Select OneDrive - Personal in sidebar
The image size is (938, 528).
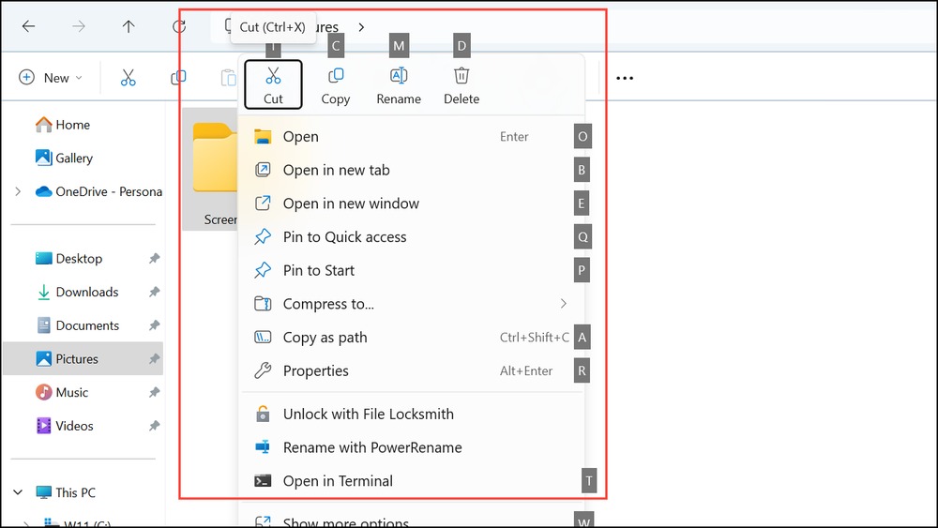[98, 191]
